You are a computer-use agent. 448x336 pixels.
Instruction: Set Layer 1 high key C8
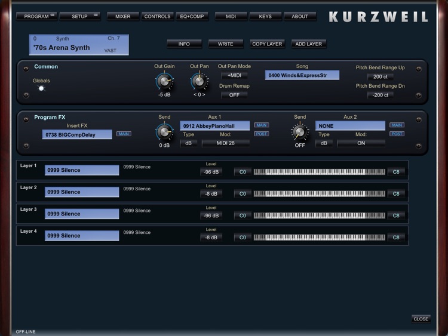tap(396, 172)
